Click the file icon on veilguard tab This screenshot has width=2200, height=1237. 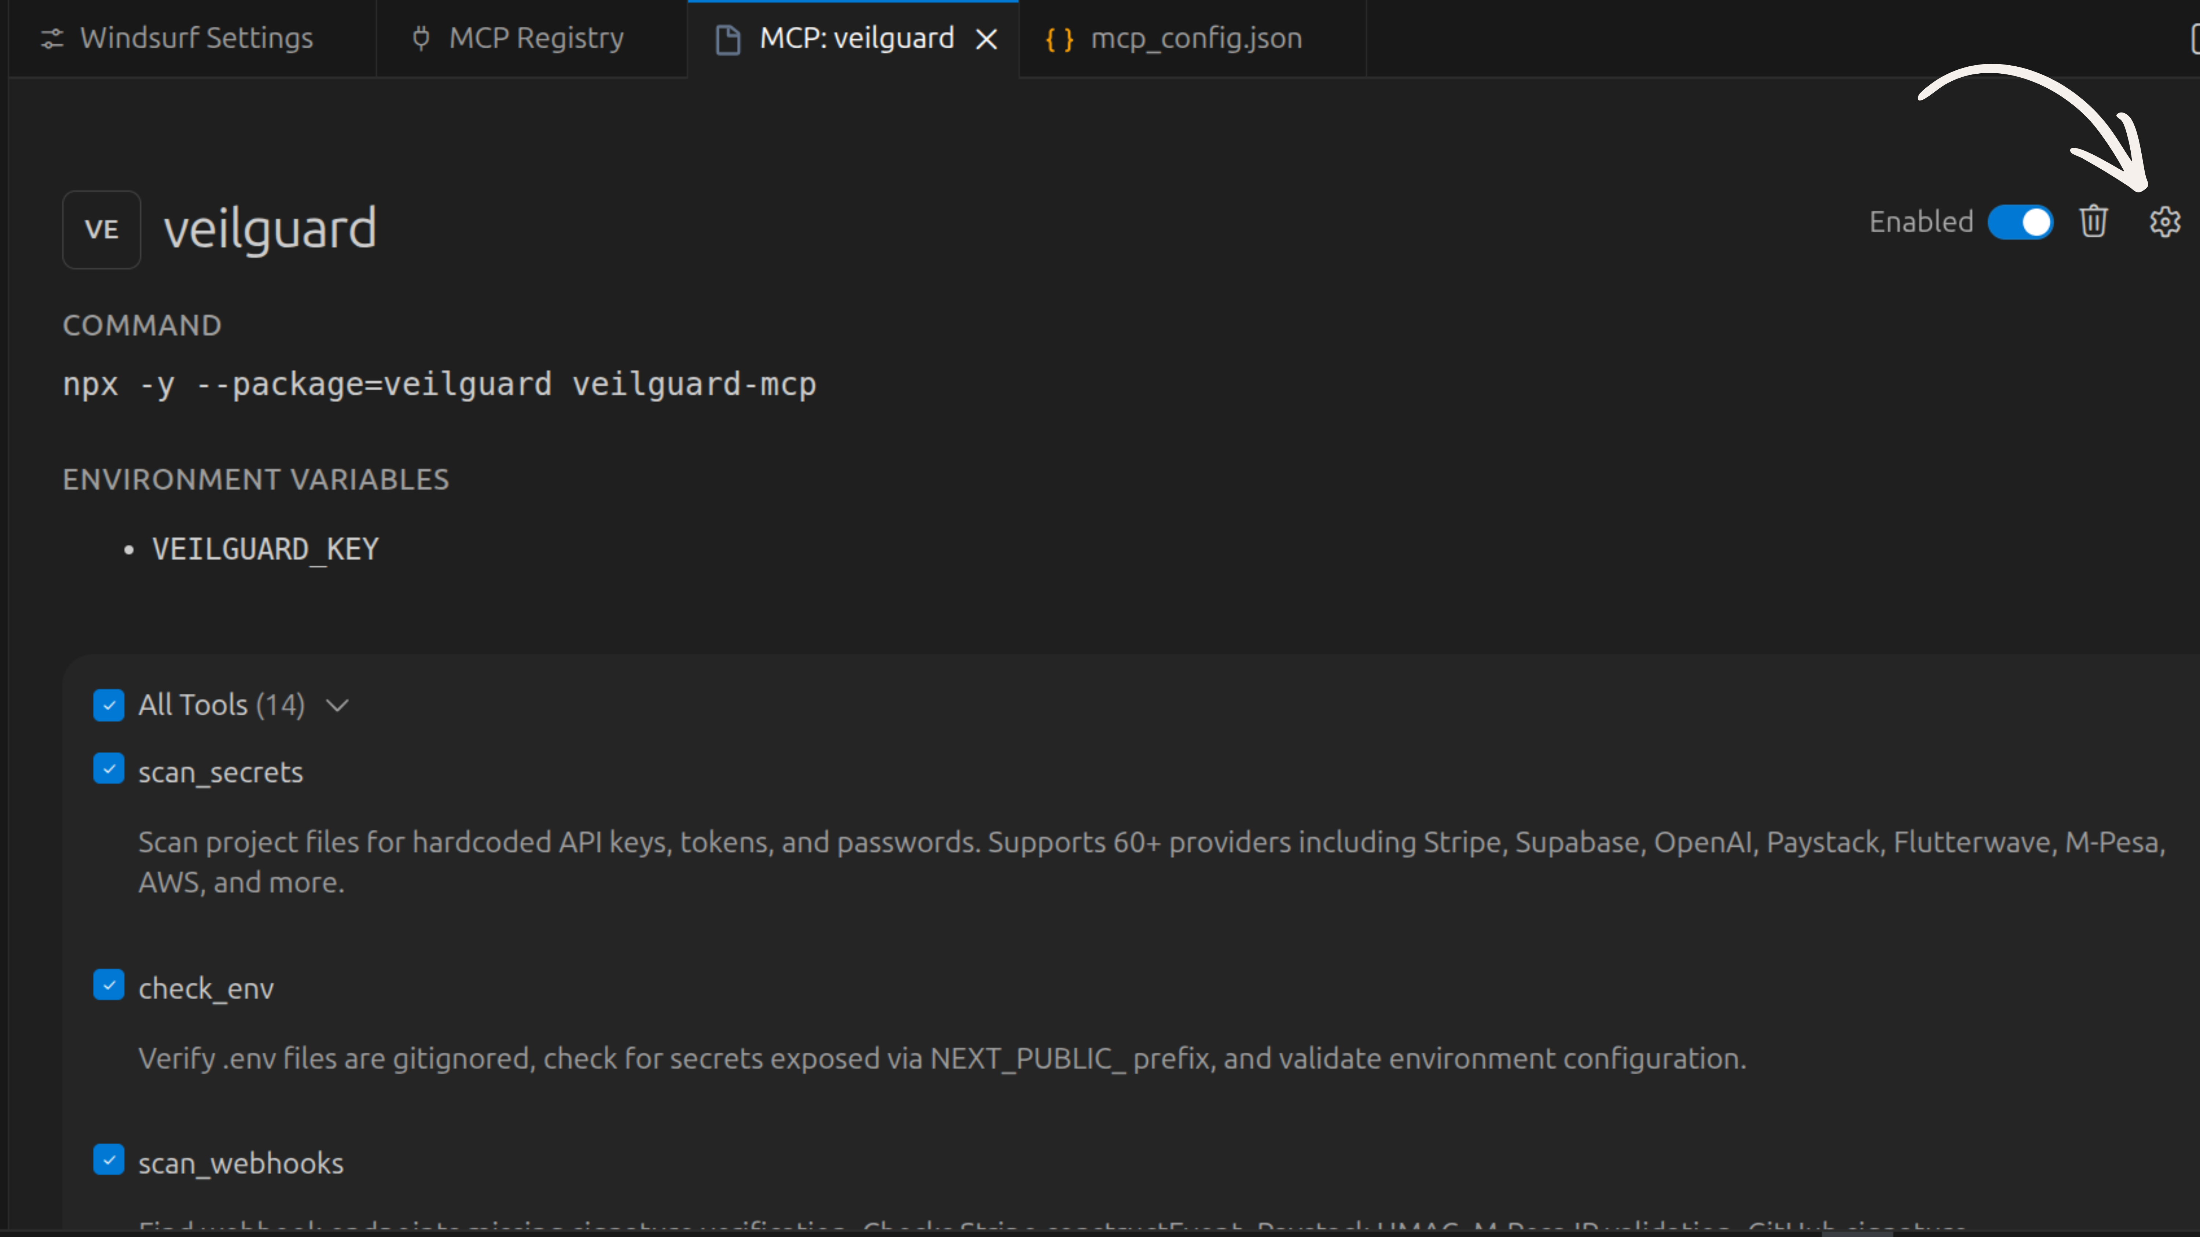tap(727, 39)
